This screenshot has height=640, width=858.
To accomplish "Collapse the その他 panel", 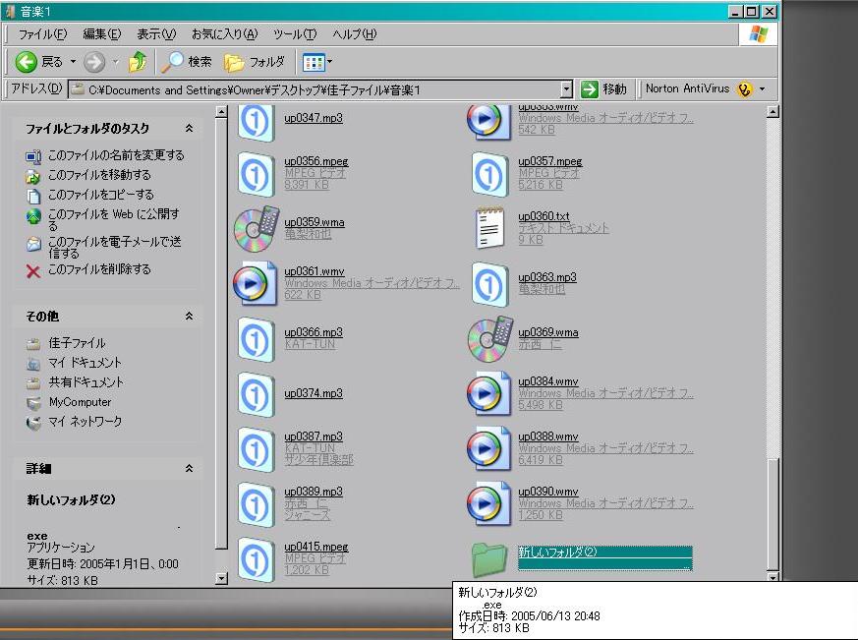I will [189, 316].
